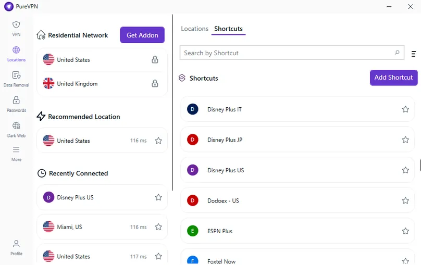Screen dimensions: 421x265
Task: Click the Shortcuts section header icon
Action: [182, 78]
